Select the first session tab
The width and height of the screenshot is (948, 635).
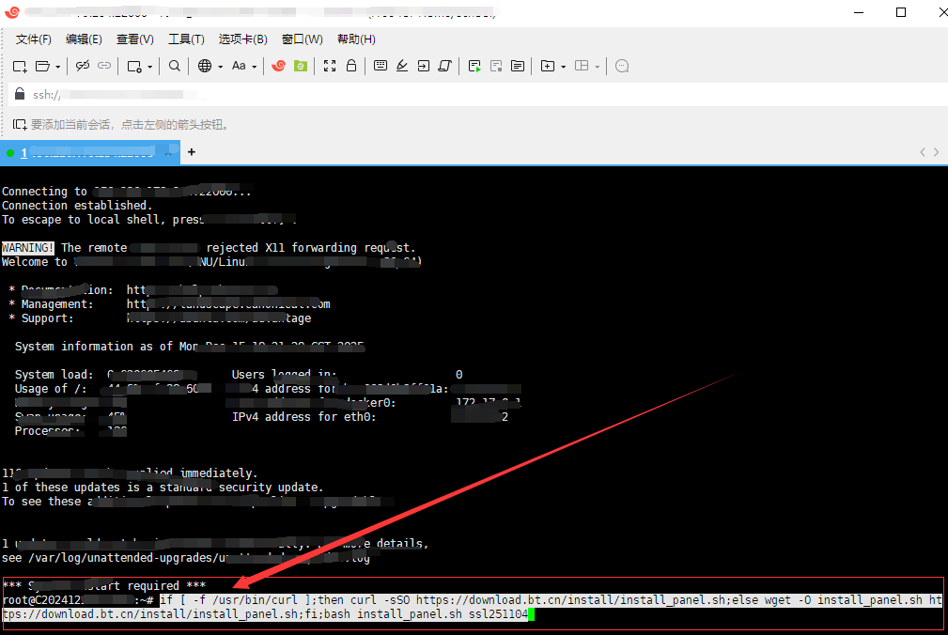[85, 152]
